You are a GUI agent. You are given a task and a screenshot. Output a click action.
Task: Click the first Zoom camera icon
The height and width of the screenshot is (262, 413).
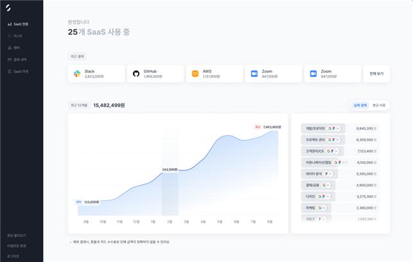point(254,74)
